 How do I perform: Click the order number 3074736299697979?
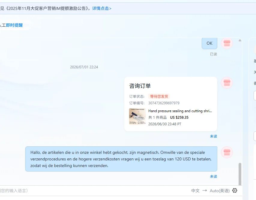164,103
